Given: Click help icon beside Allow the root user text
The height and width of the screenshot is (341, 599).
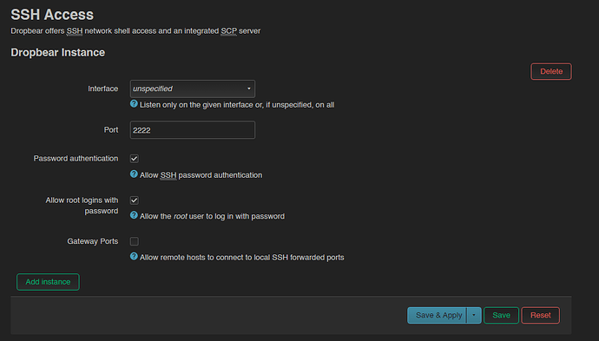Looking at the screenshot, I should click(x=134, y=215).
